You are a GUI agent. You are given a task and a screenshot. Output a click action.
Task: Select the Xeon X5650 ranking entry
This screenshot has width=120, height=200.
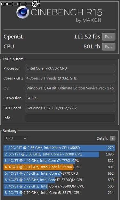click(60, 148)
